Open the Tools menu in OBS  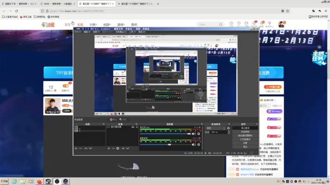click(132, 32)
